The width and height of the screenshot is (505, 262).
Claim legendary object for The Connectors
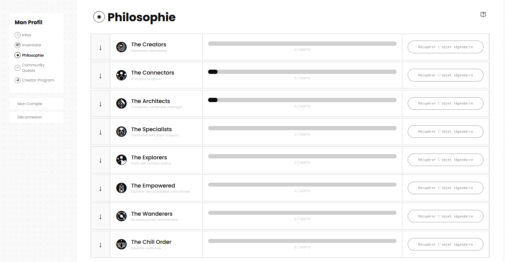445,75
